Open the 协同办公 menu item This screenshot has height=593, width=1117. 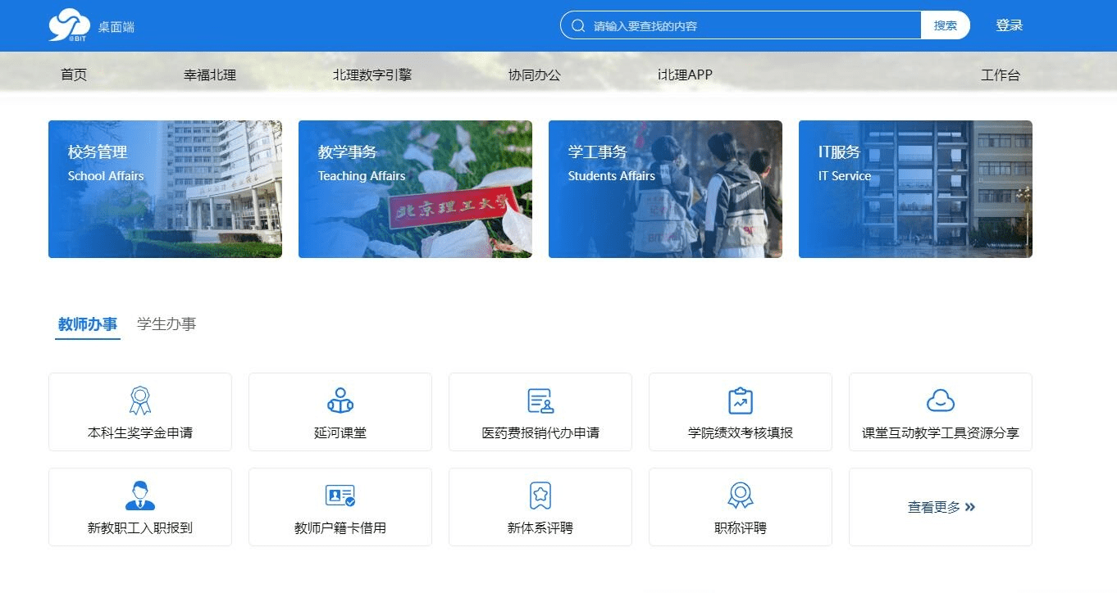(535, 75)
